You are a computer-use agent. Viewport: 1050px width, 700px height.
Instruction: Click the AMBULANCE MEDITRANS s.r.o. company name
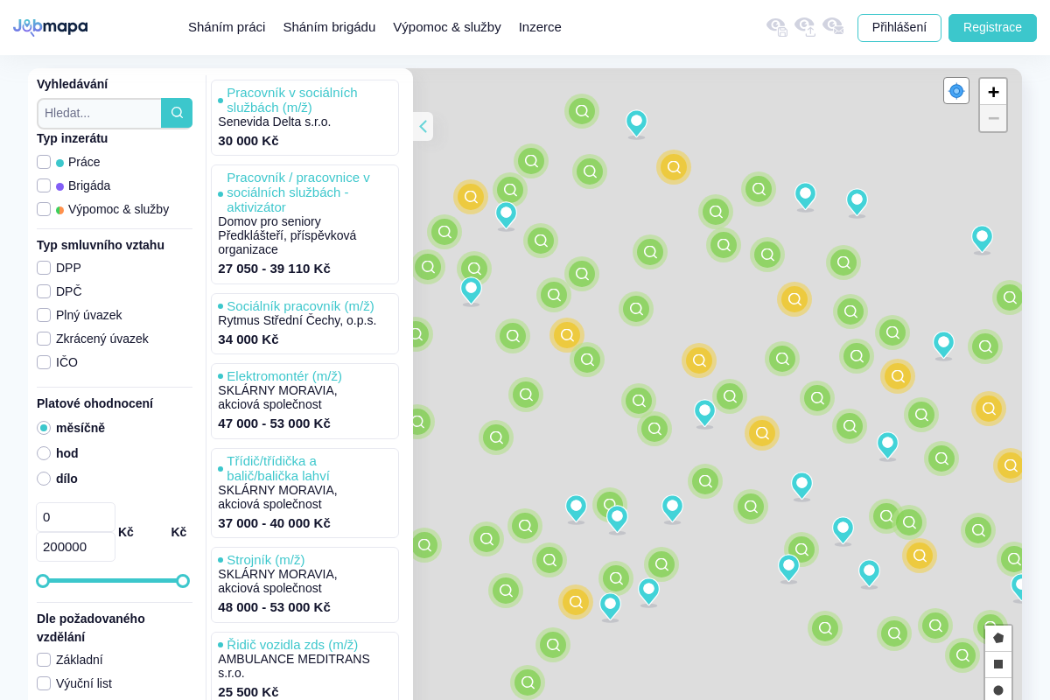pyautogui.click(x=294, y=666)
